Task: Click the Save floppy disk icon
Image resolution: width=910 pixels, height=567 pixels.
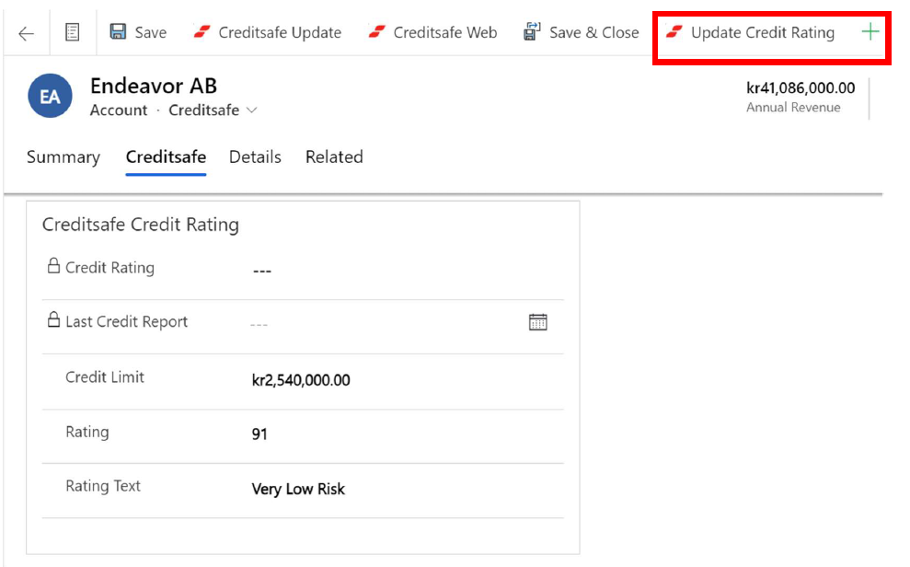Action: pyautogui.click(x=119, y=33)
